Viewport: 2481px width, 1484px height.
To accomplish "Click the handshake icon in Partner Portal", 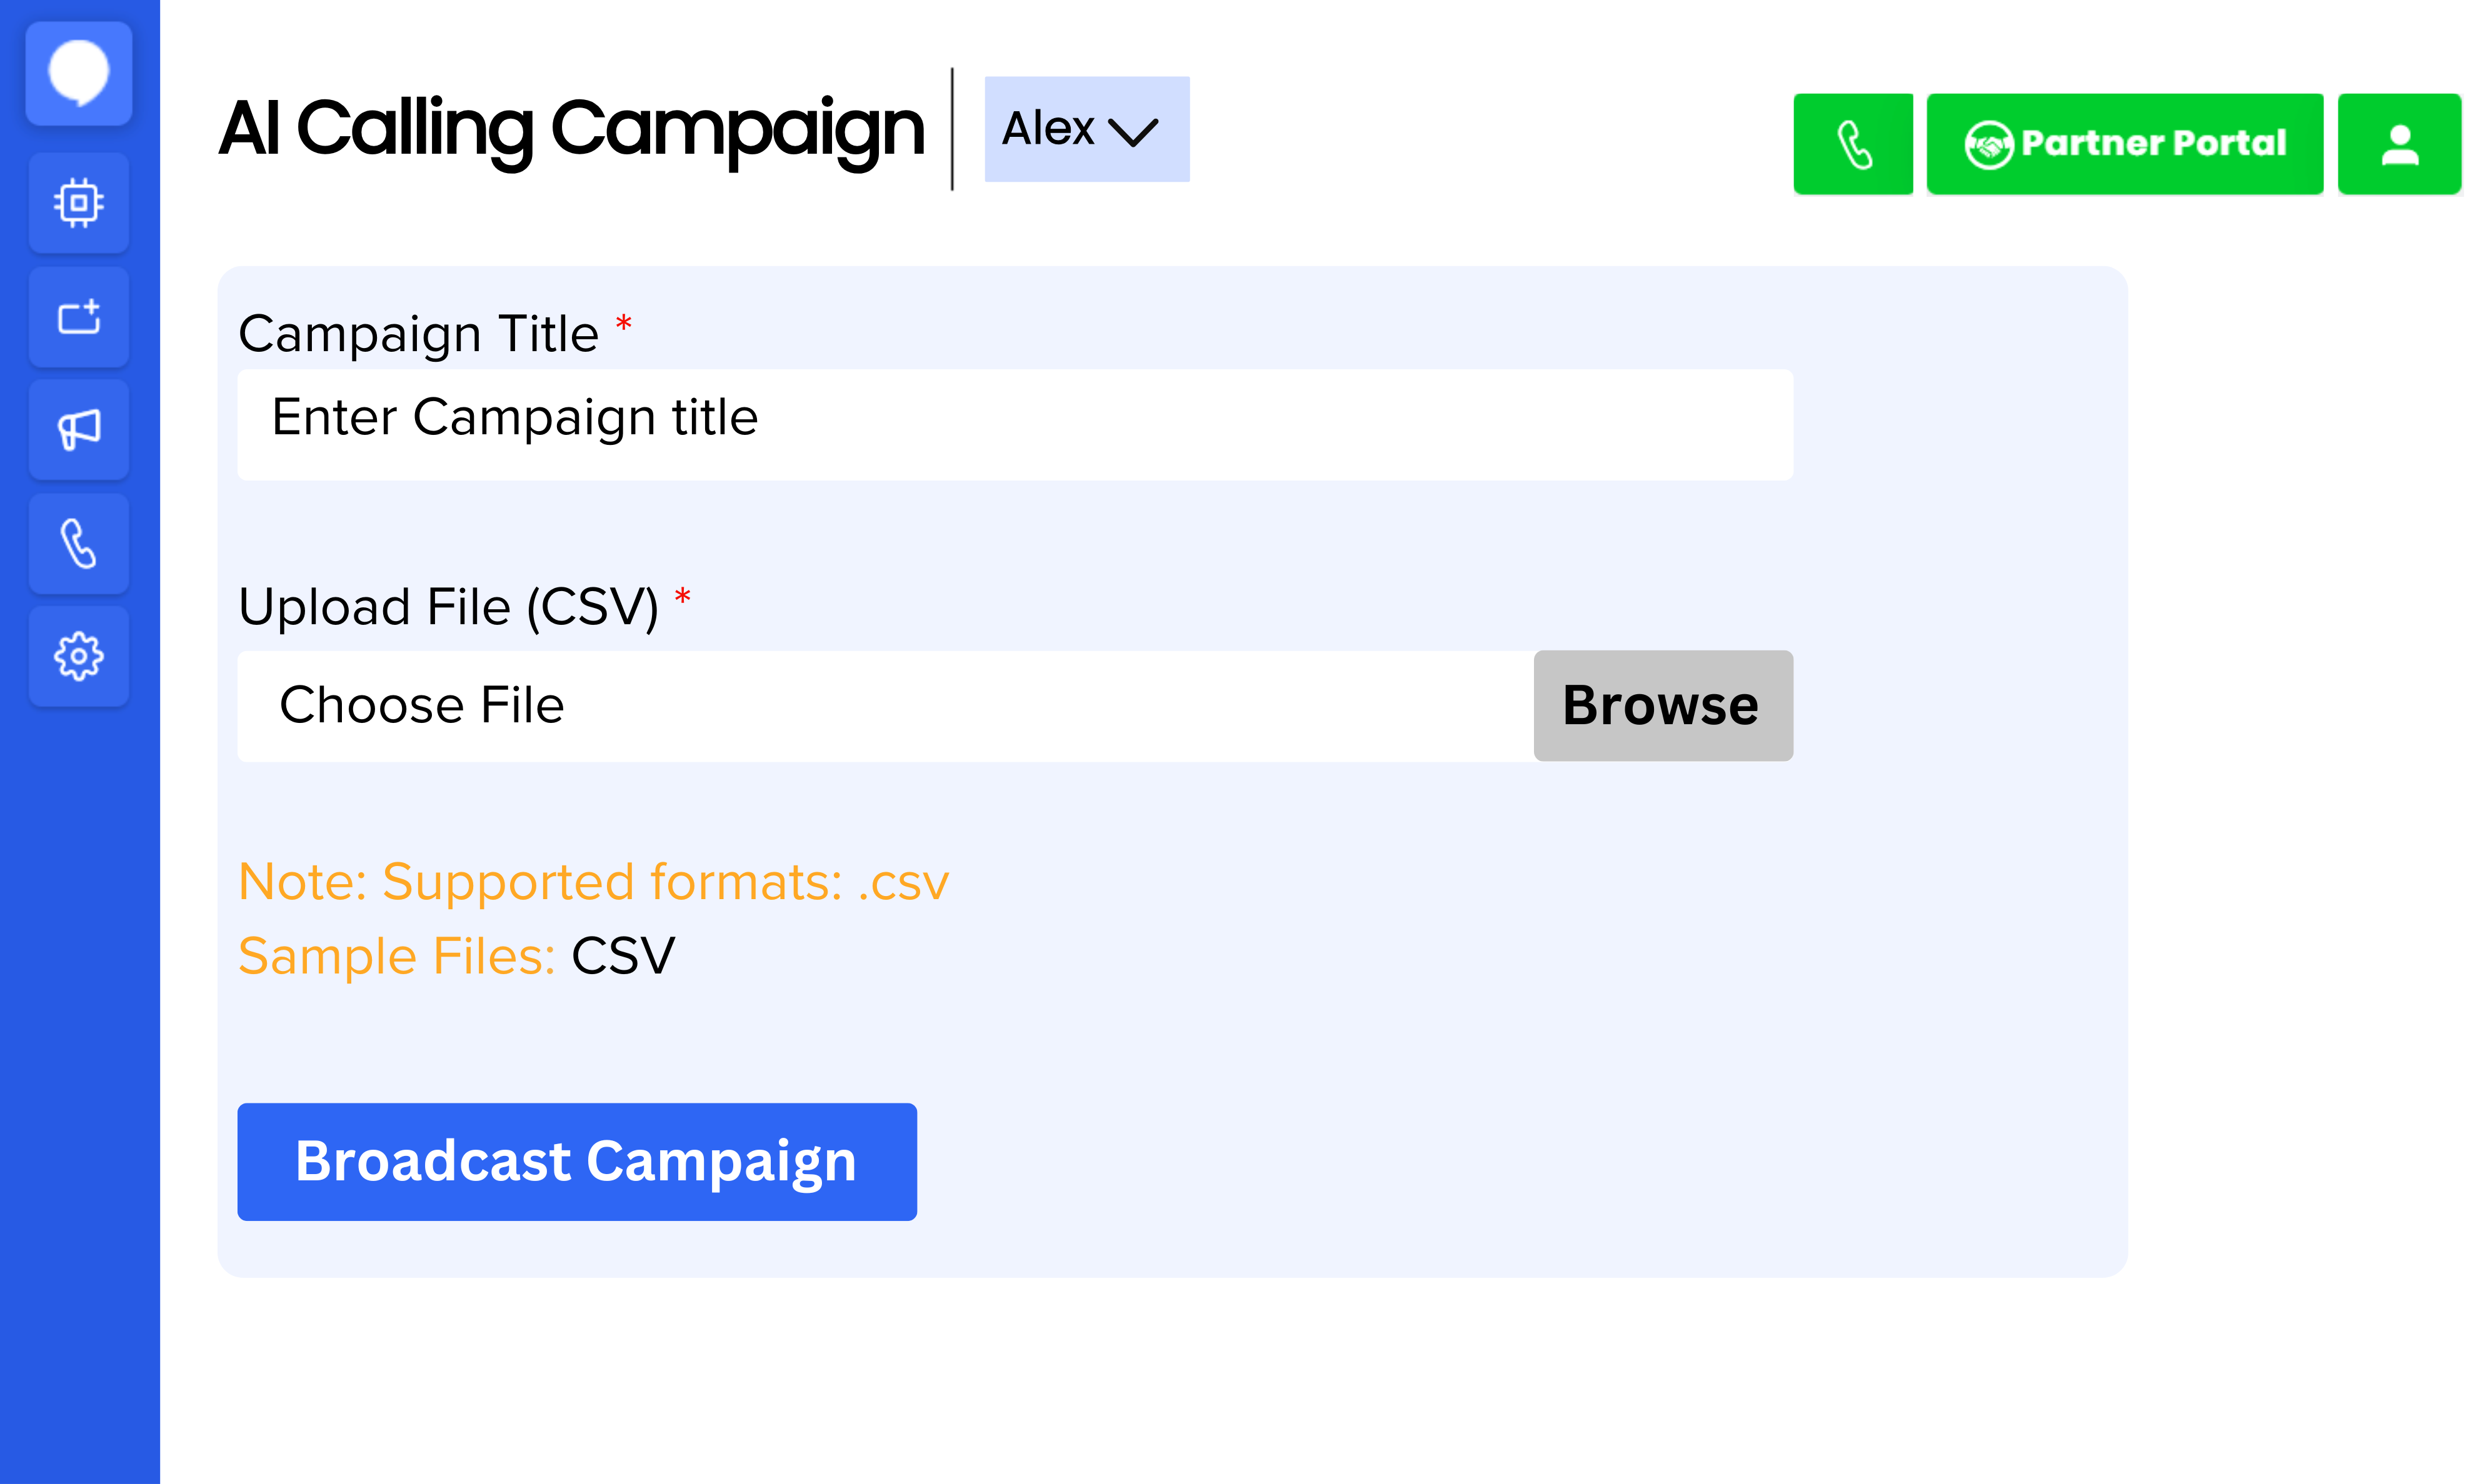I will click(x=1988, y=145).
